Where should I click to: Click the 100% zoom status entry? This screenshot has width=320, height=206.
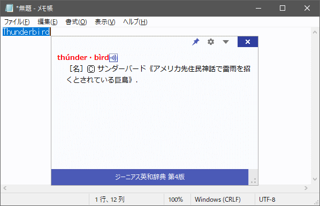pyautogui.click(x=176, y=199)
